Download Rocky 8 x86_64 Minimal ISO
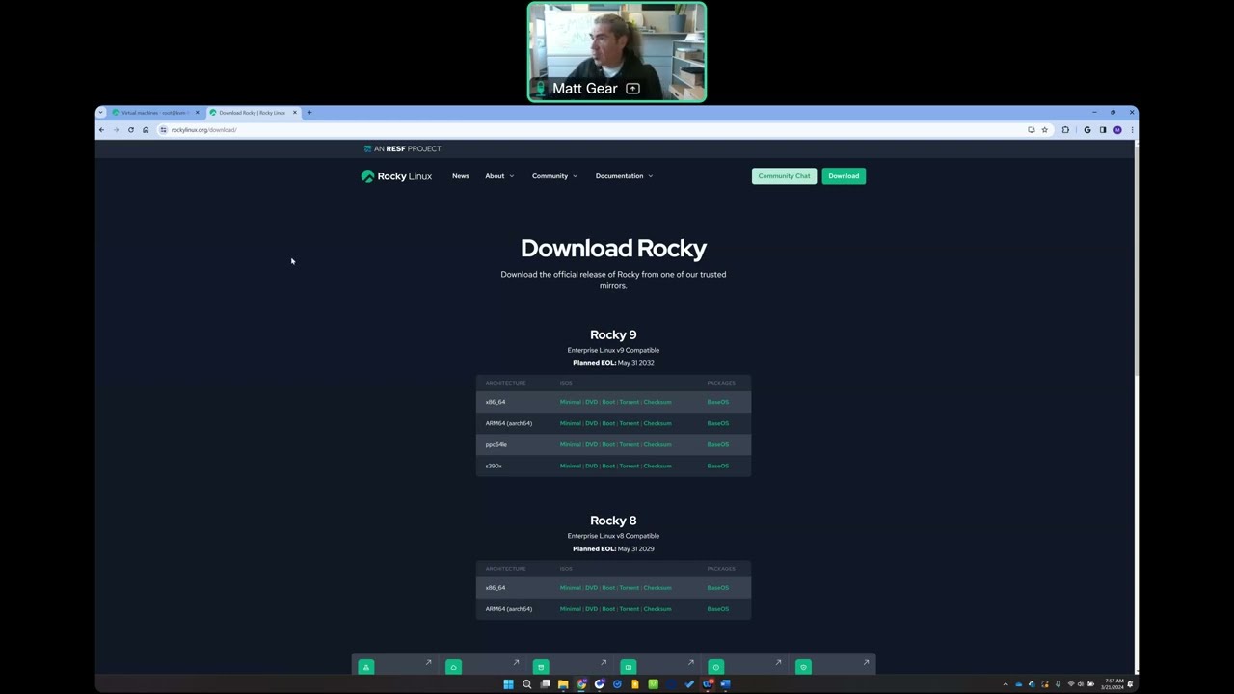The height and width of the screenshot is (694, 1234). [570, 588]
